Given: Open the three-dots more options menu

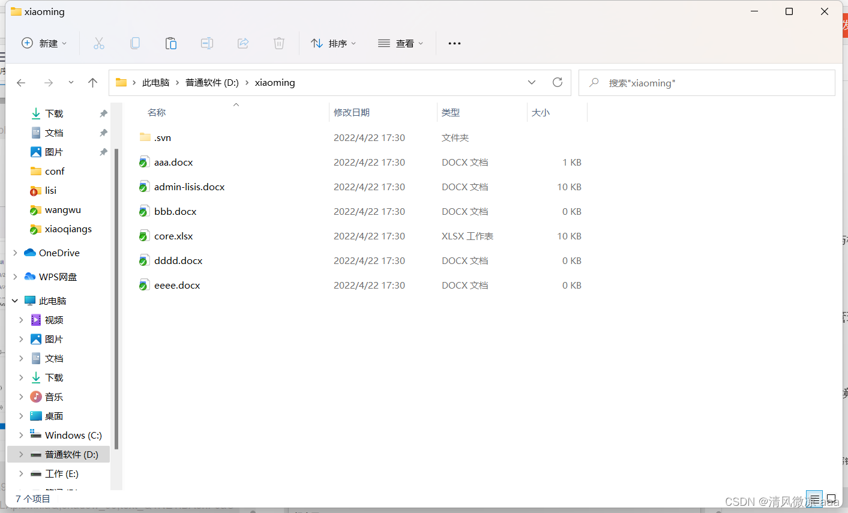Looking at the screenshot, I should coord(454,43).
